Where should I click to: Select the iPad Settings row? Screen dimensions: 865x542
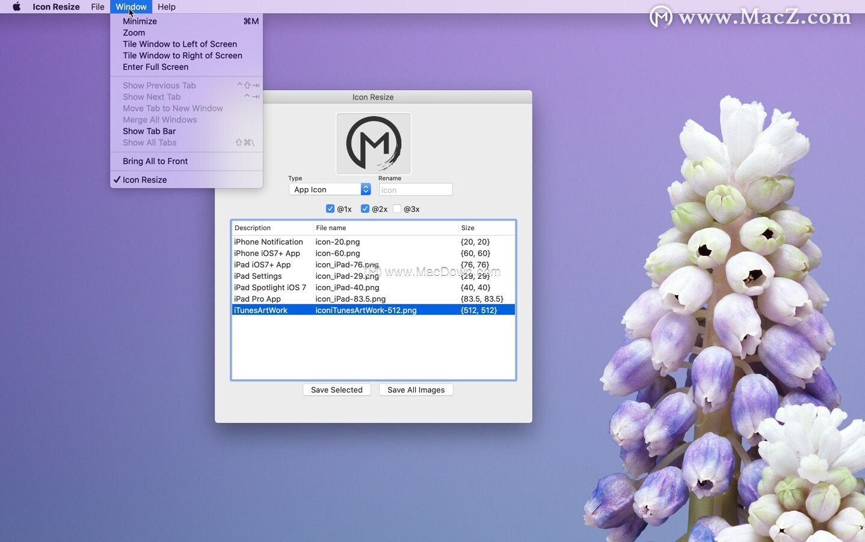[x=373, y=276]
